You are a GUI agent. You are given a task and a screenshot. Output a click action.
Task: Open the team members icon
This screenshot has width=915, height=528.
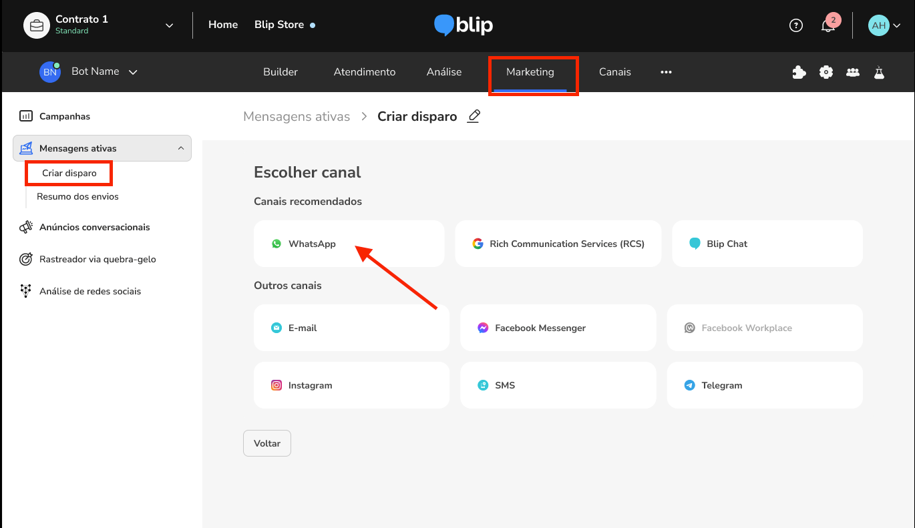(853, 72)
